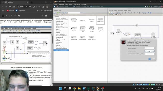Select the MBLOCK Modelica generic block
Screen dimensions: 163x91
click(x=74, y=29)
